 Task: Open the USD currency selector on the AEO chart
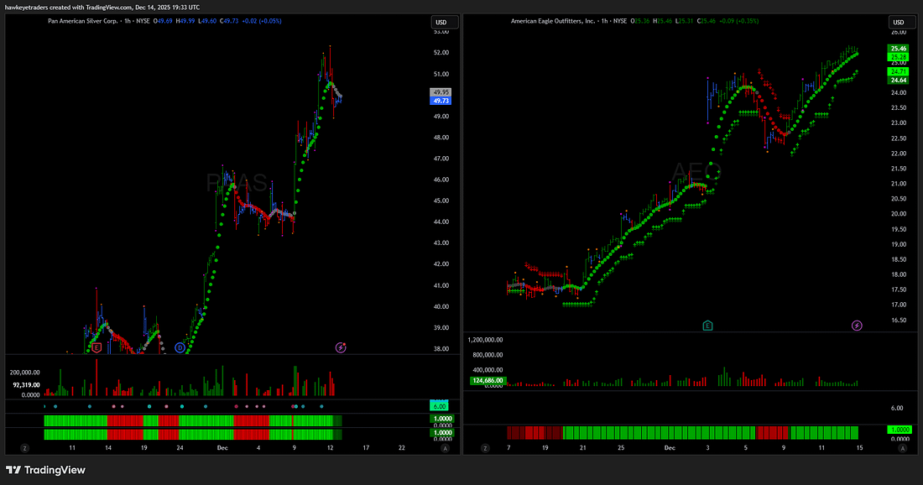coord(902,23)
